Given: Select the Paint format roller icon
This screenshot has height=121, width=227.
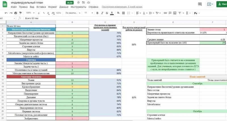Looking at the screenshot, I should [x=20, y=13].
